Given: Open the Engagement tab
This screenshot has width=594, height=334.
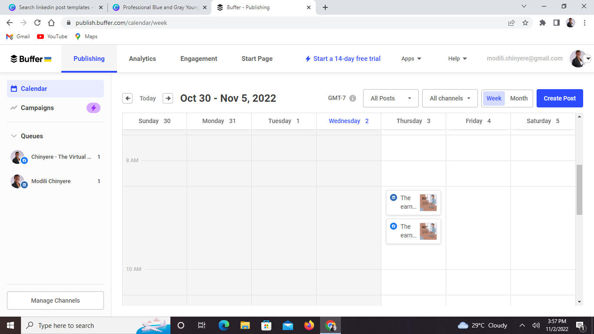Looking at the screenshot, I should [199, 59].
